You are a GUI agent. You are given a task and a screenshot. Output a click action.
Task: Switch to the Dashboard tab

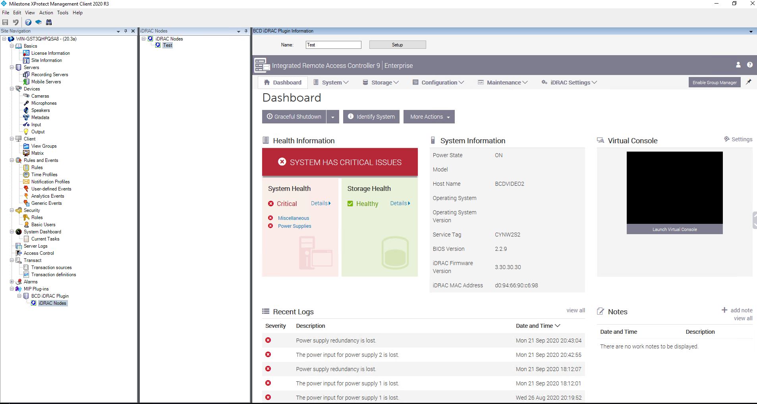point(282,83)
